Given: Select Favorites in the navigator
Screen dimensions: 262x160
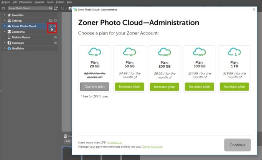Looking at the screenshot, I should click(18, 15).
